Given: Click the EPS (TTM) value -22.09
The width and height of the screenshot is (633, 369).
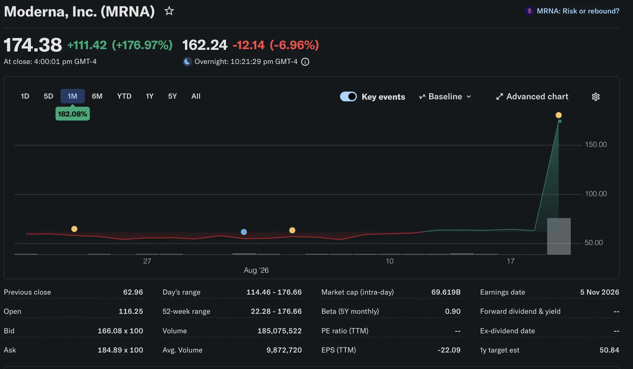Looking at the screenshot, I should (x=449, y=350).
